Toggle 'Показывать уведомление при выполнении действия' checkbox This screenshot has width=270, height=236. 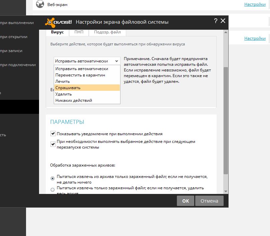53,134
